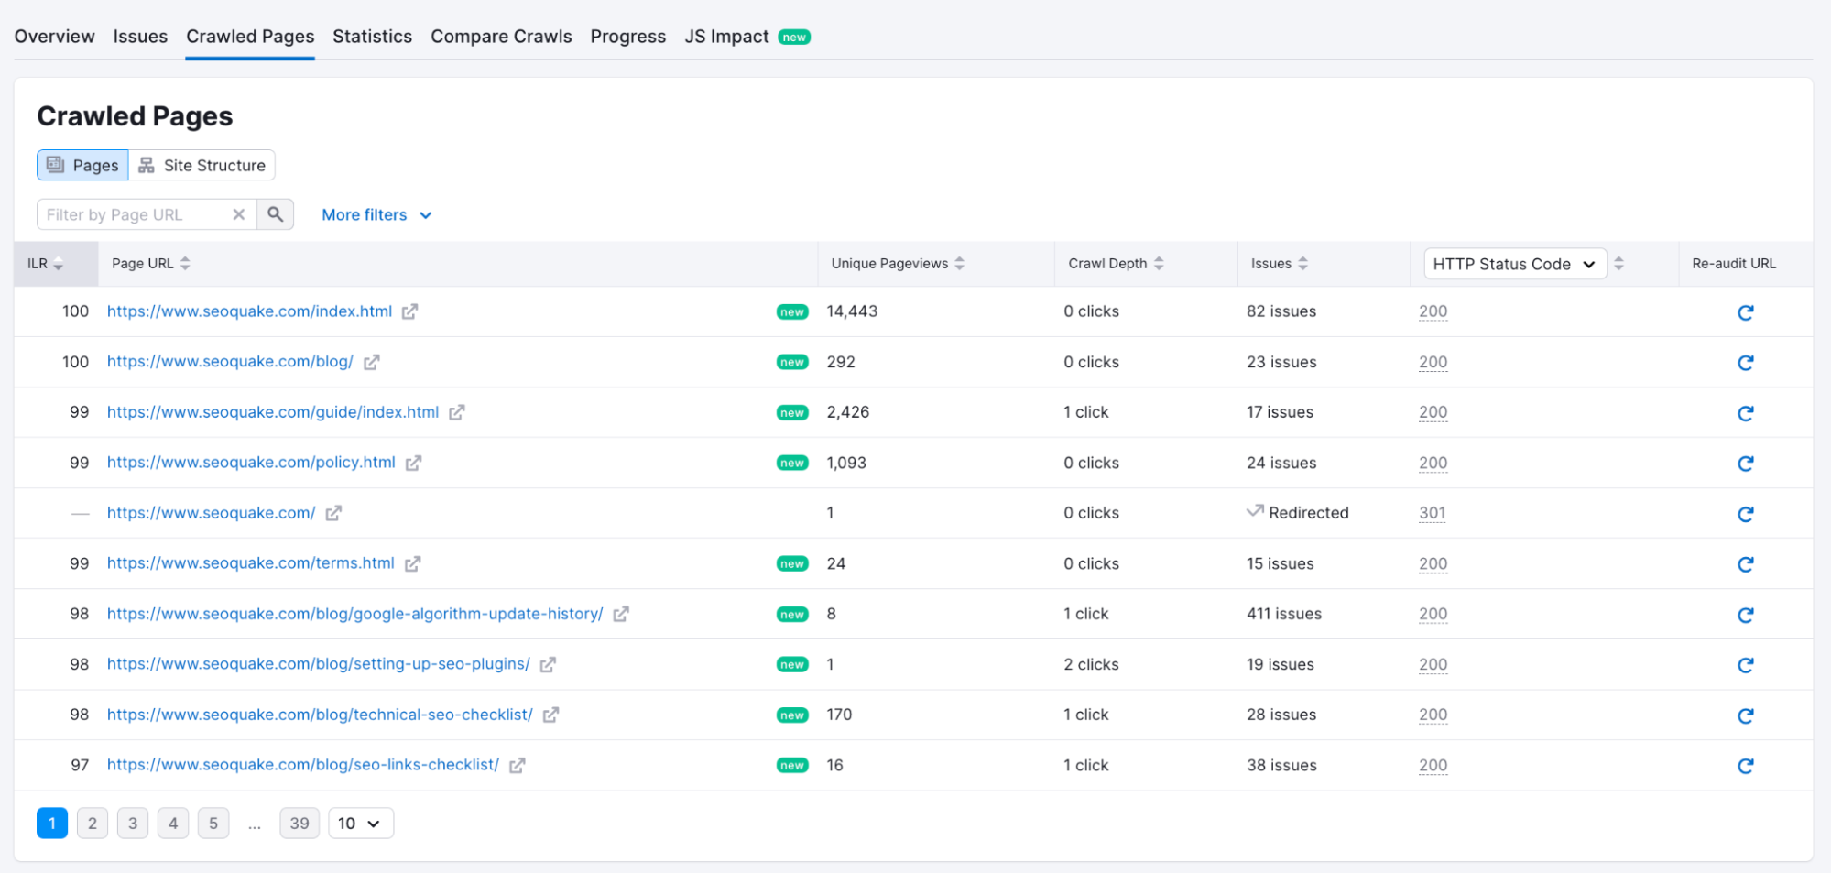
Task: Open /blog/ external link icon
Action: point(371,362)
